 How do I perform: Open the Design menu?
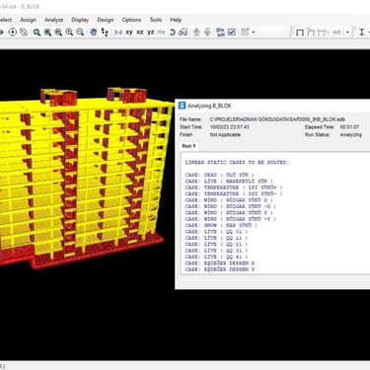click(106, 20)
